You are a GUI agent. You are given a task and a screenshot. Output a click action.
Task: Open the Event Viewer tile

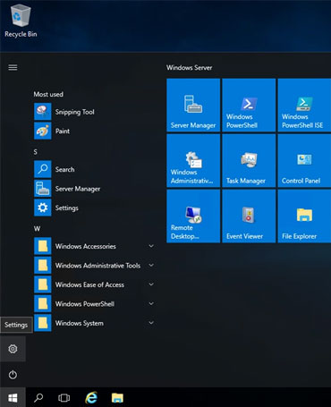point(249,216)
